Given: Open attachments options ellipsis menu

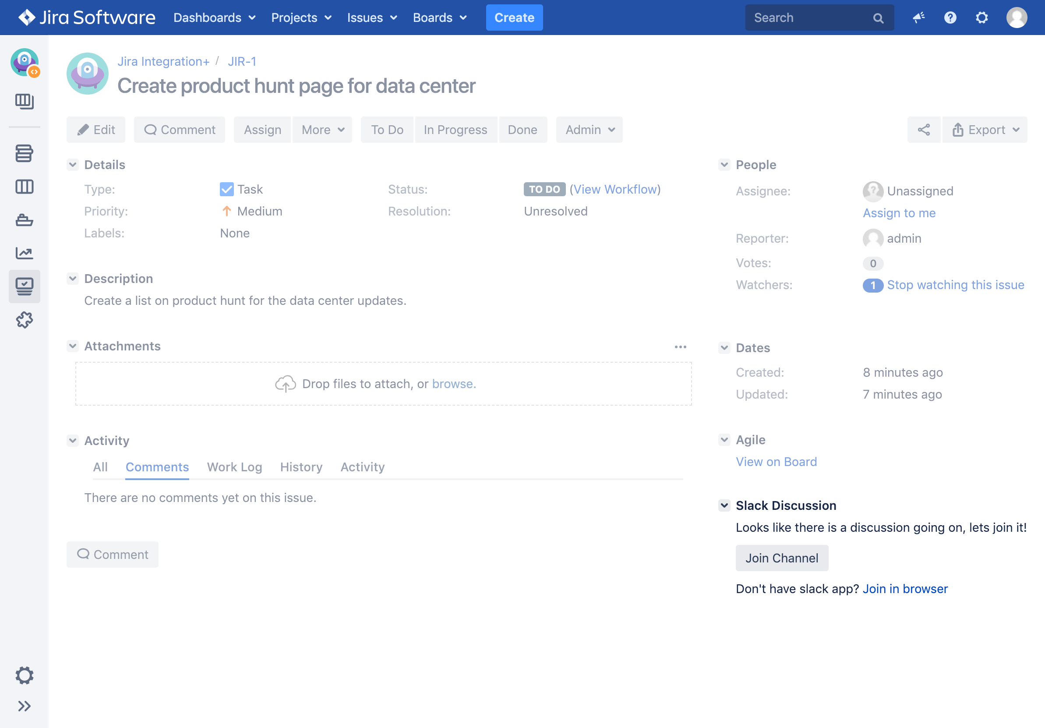Looking at the screenshot, I should 680,347.
